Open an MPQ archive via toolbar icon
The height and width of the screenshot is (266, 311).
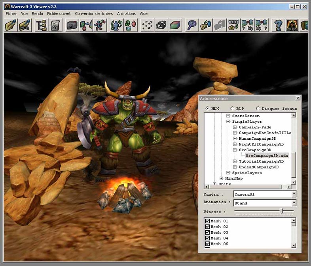25,25
